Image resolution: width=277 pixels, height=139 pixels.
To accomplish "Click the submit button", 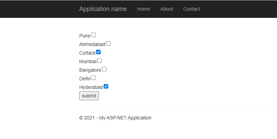I will coord(89,96).
